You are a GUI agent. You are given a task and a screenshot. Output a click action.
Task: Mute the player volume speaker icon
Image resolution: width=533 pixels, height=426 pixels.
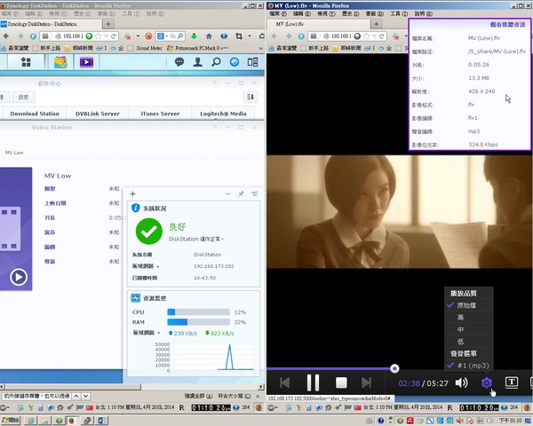click(x=461, y=383)
